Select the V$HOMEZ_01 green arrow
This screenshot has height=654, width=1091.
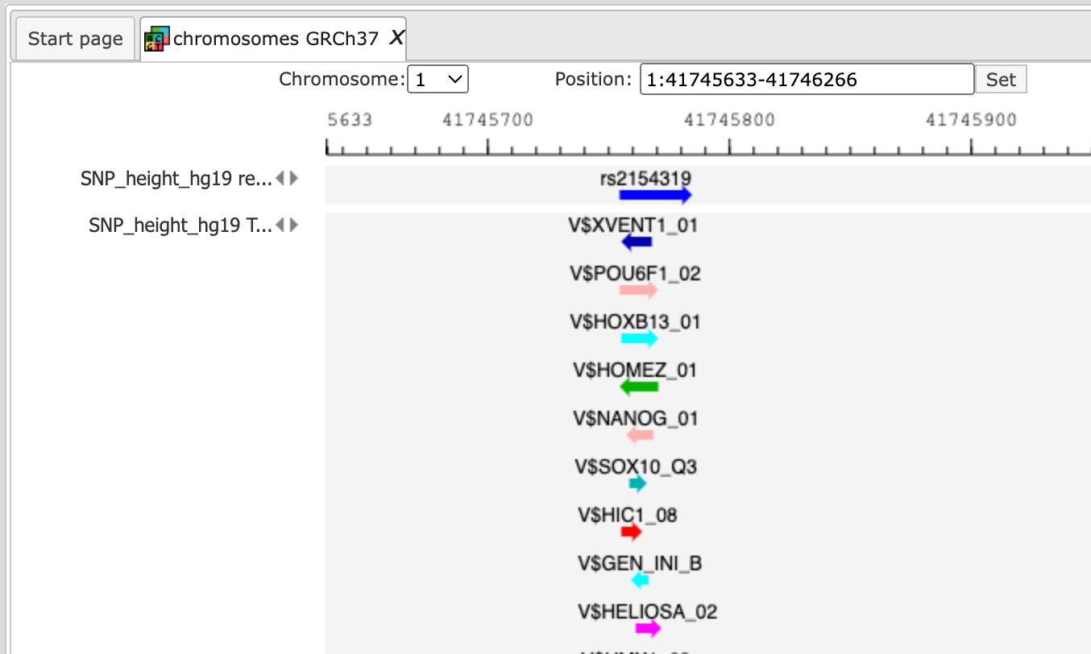[639, 387]
